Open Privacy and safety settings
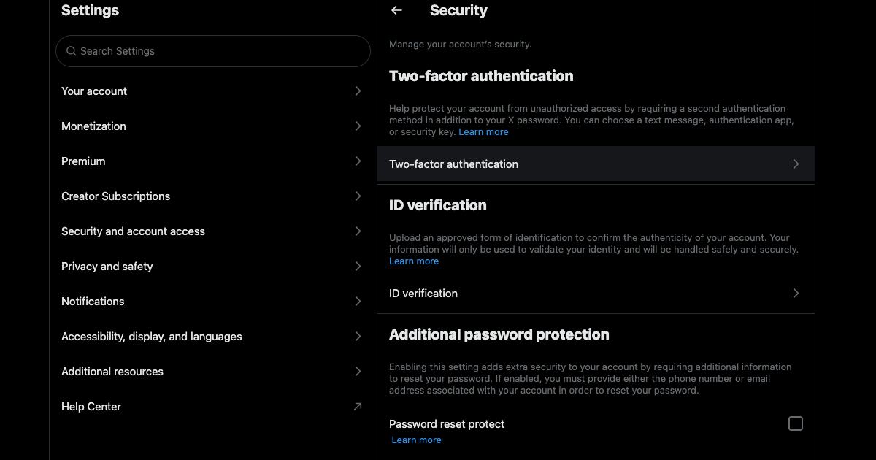 (107, 267)
